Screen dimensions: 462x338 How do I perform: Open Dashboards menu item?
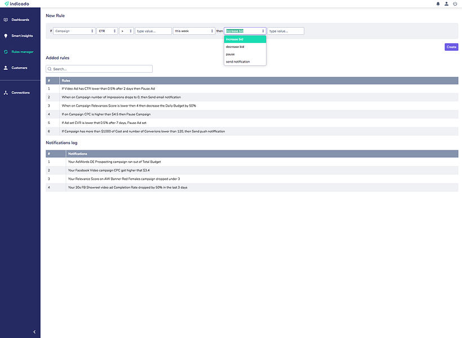point(20,20)
